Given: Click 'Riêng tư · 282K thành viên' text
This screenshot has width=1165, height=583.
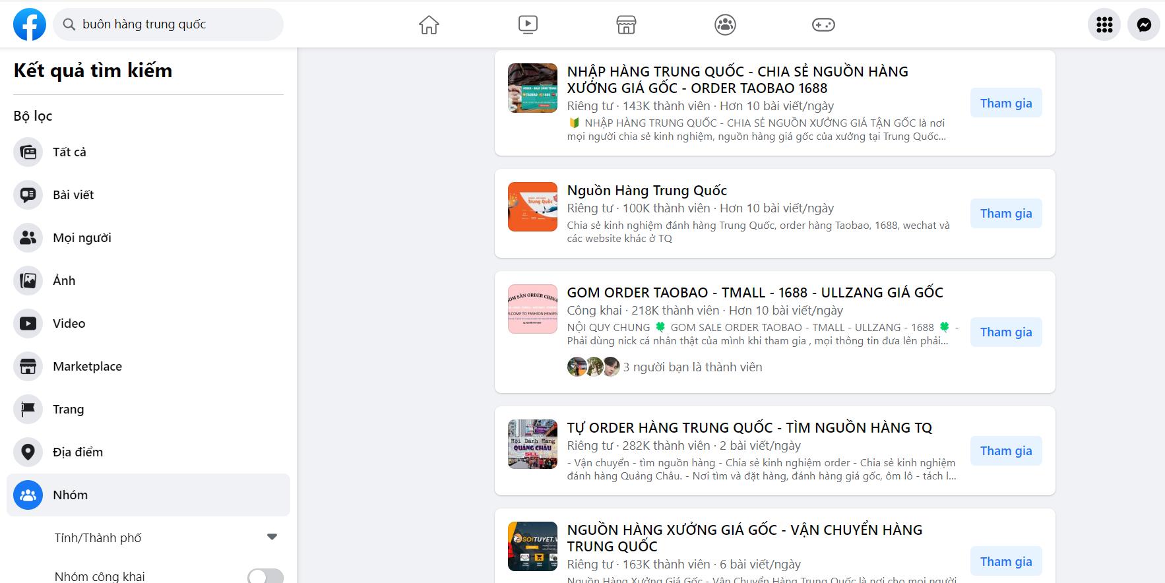Looking at the screenshot, I should point(639,446).
